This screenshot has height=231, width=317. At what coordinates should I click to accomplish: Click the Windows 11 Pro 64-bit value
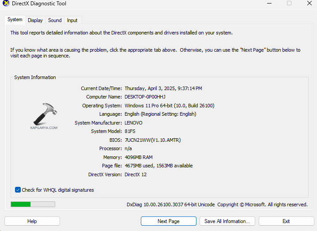pos(170,106)
